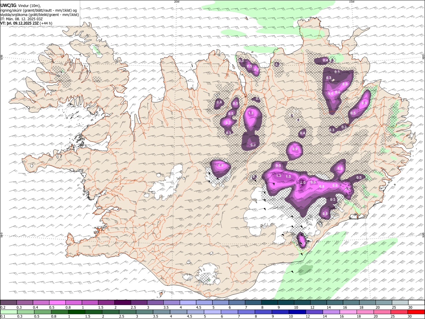
Task: Pick the lower-row green swatch starting at 0.5
Action: click(x=43, y=312)
